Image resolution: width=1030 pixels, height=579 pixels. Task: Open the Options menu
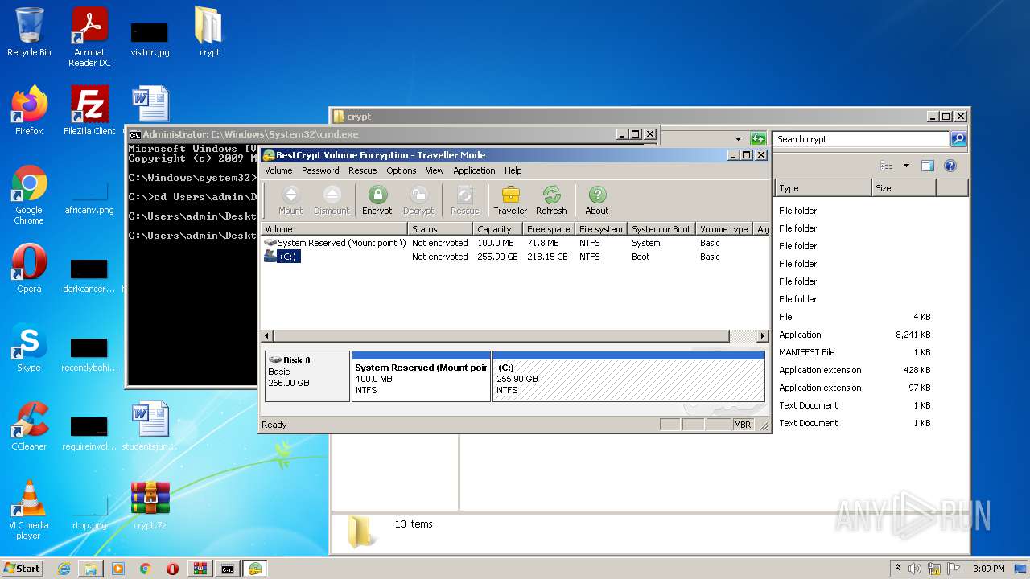coord(401,170)
